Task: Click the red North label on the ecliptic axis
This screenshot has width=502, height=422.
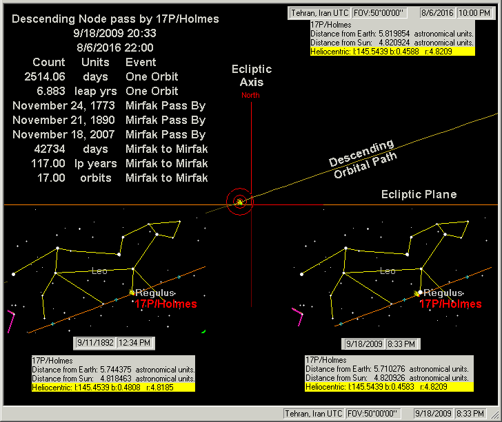Action: pyautogui.click(x=251, y=95)
